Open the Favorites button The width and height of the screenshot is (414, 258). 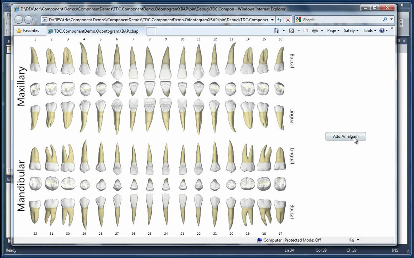pos(28,30)
